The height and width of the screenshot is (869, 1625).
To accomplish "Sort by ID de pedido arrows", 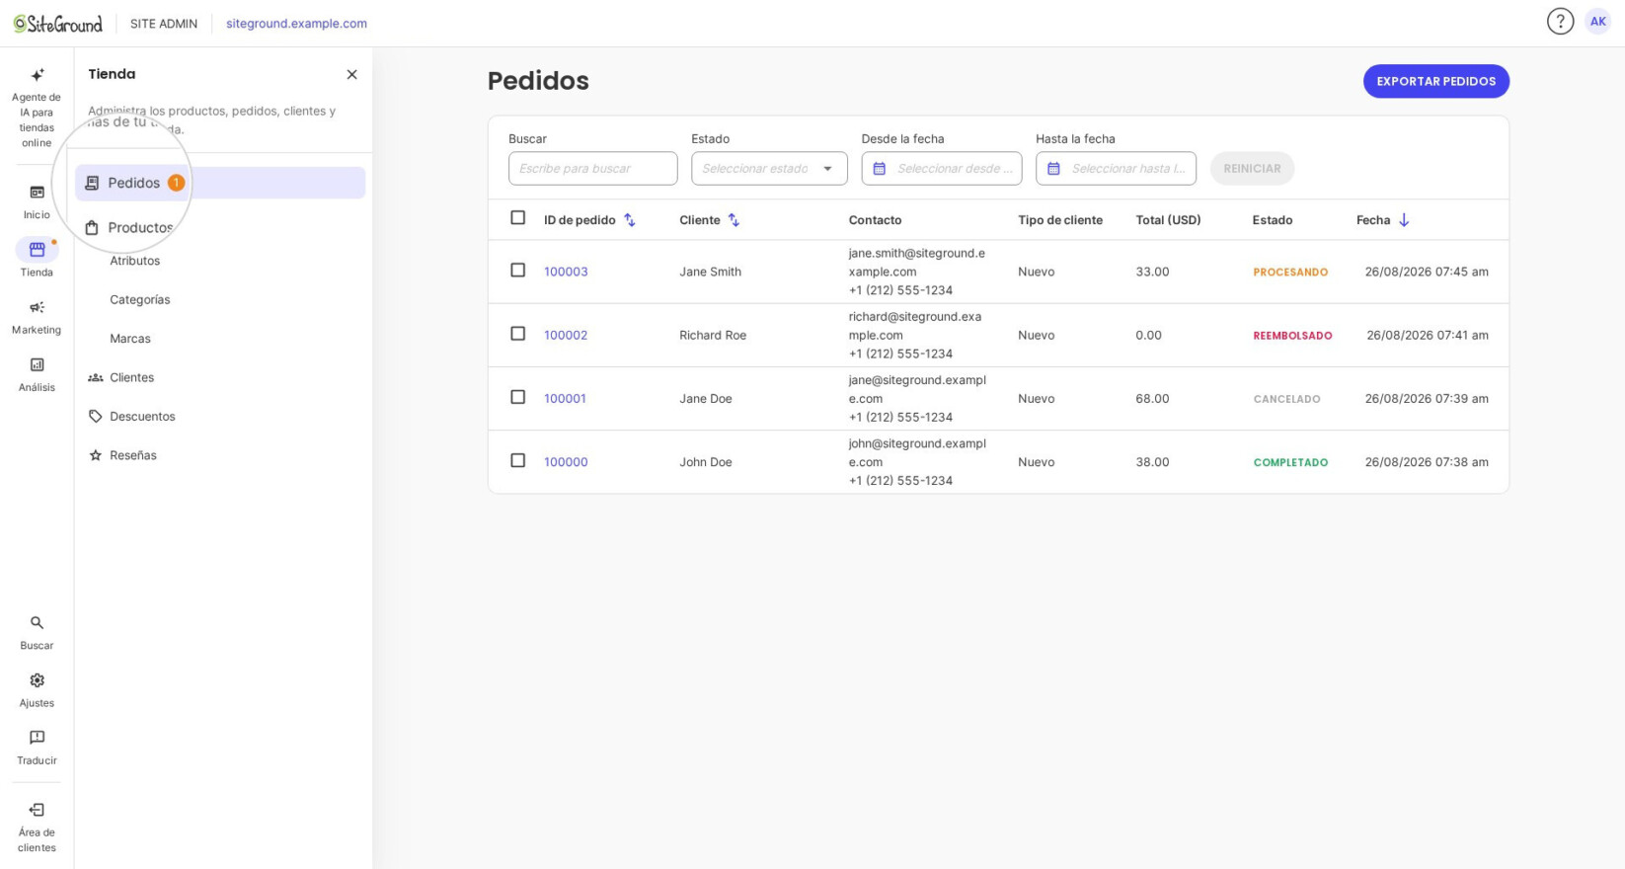I will 629,220.
